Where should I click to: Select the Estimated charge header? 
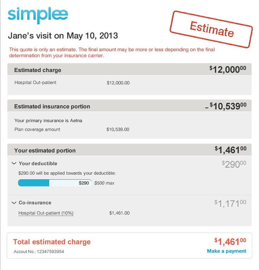tap(38, 70)
